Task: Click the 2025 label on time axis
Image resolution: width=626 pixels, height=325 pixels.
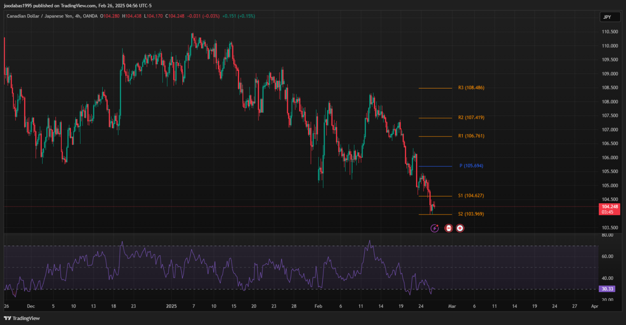Action: pos(172,306)
